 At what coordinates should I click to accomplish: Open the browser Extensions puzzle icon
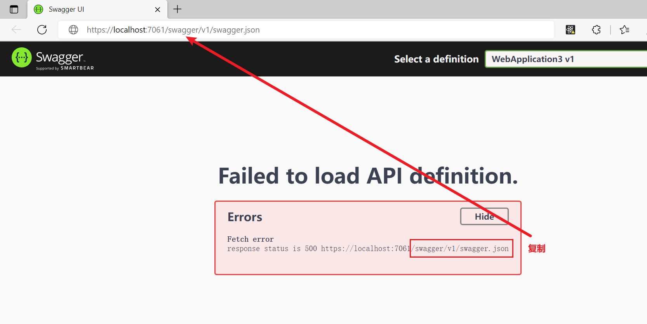(596, 30)
